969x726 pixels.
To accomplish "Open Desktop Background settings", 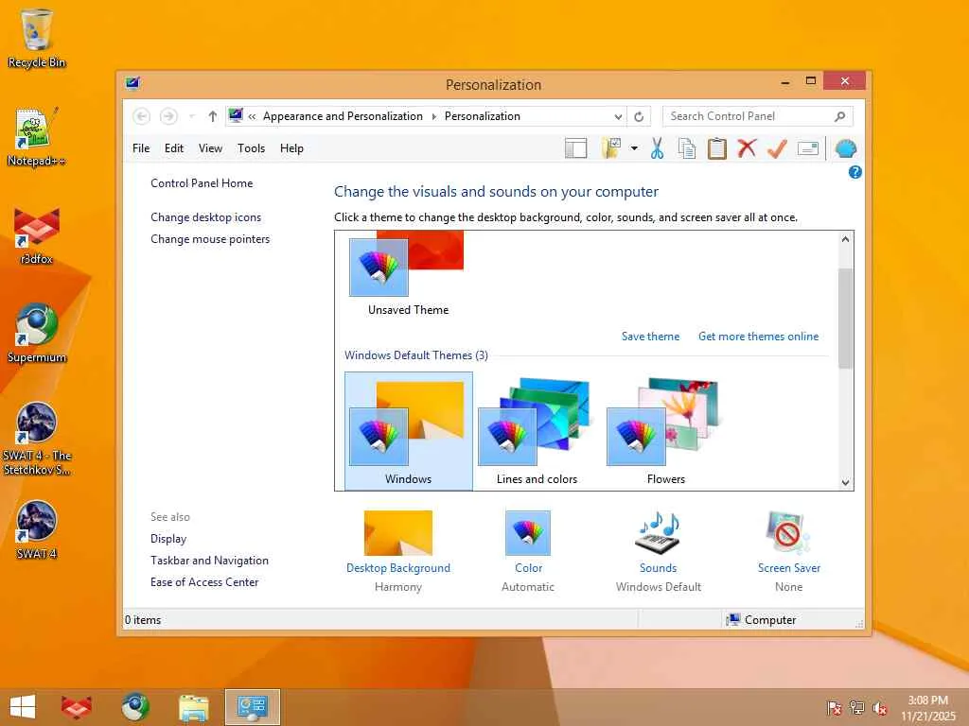I will [398, 551].
